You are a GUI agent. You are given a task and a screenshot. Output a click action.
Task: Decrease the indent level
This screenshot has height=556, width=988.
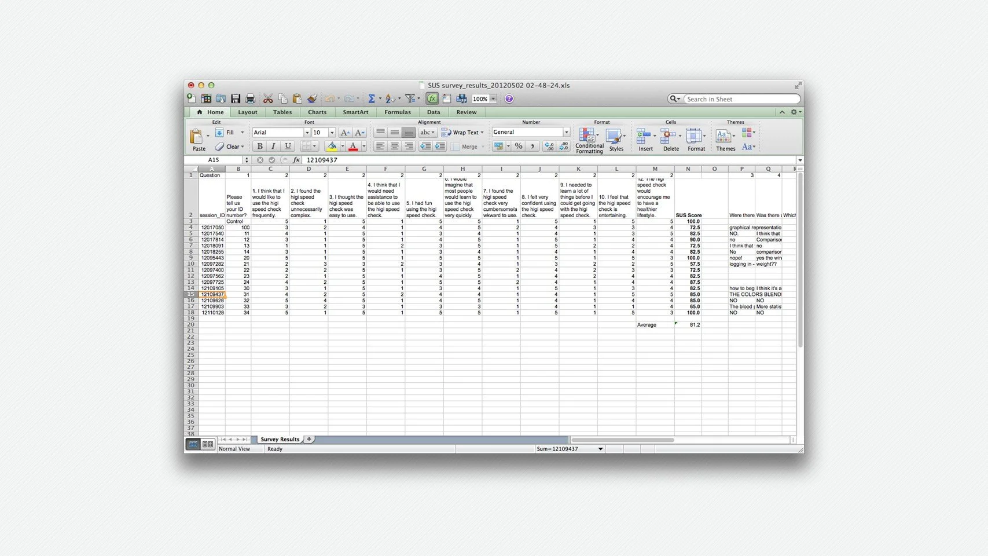click(425, 147)
